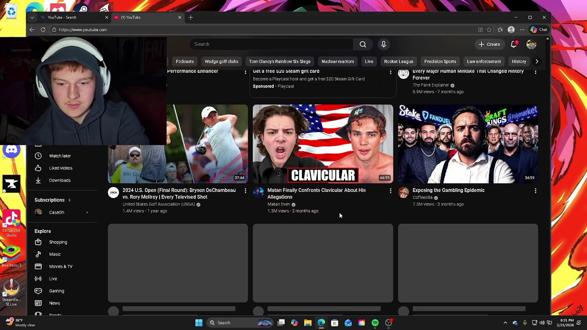The height and width of the screenshot is (330, 587).
Task: Select Tom Clancy's Rainbow Six Siege chip
Action: click(280, 61)
